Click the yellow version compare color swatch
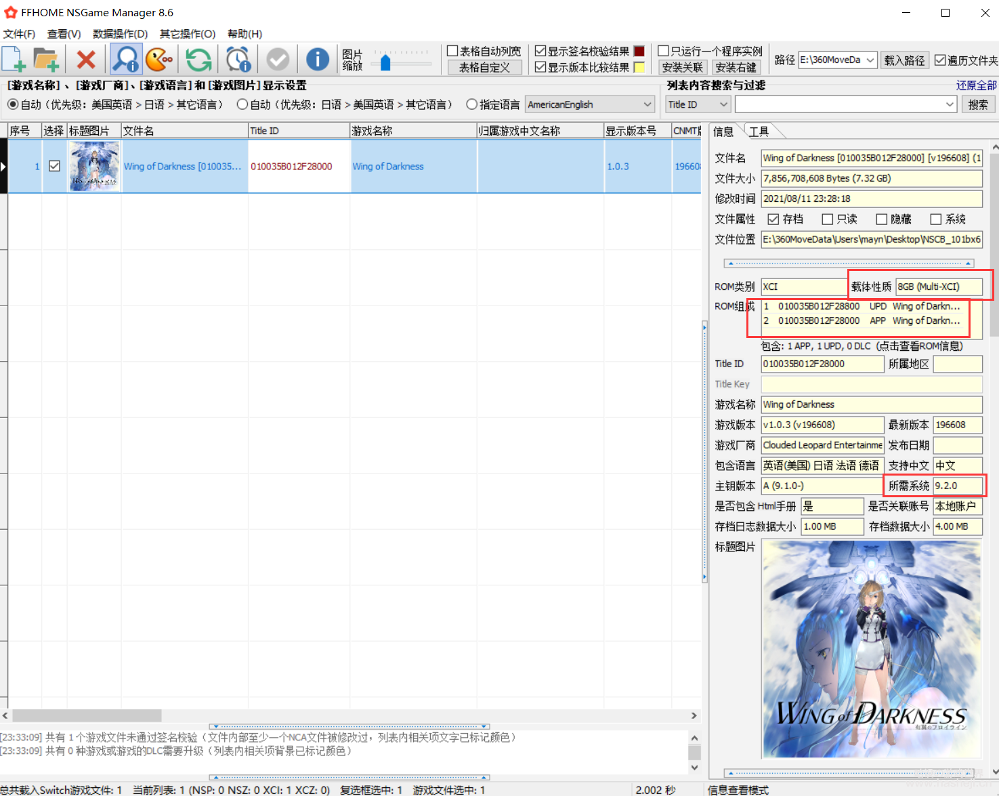This screenshot has width=999, height=796. tap(639, 67)
